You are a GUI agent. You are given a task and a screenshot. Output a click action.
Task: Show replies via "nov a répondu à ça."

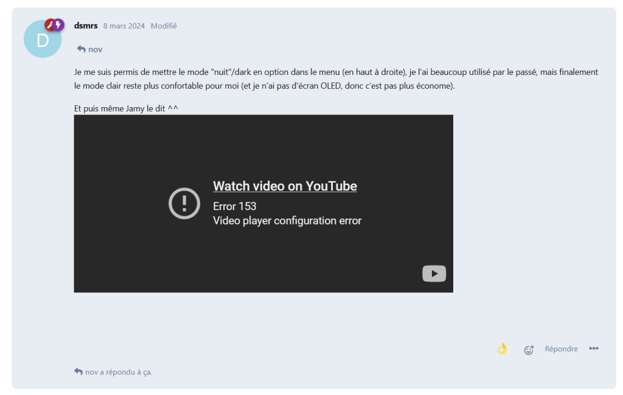click(x=119, y=372)
